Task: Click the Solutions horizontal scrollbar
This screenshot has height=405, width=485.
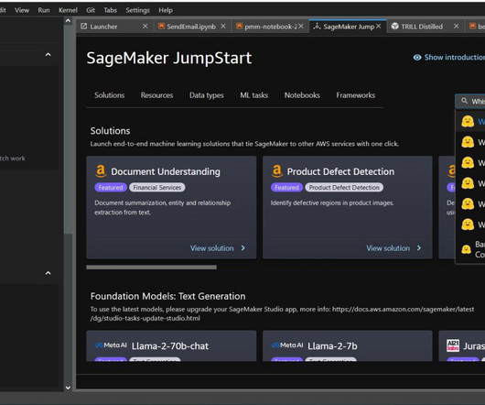Action: (x=151, y=268)
